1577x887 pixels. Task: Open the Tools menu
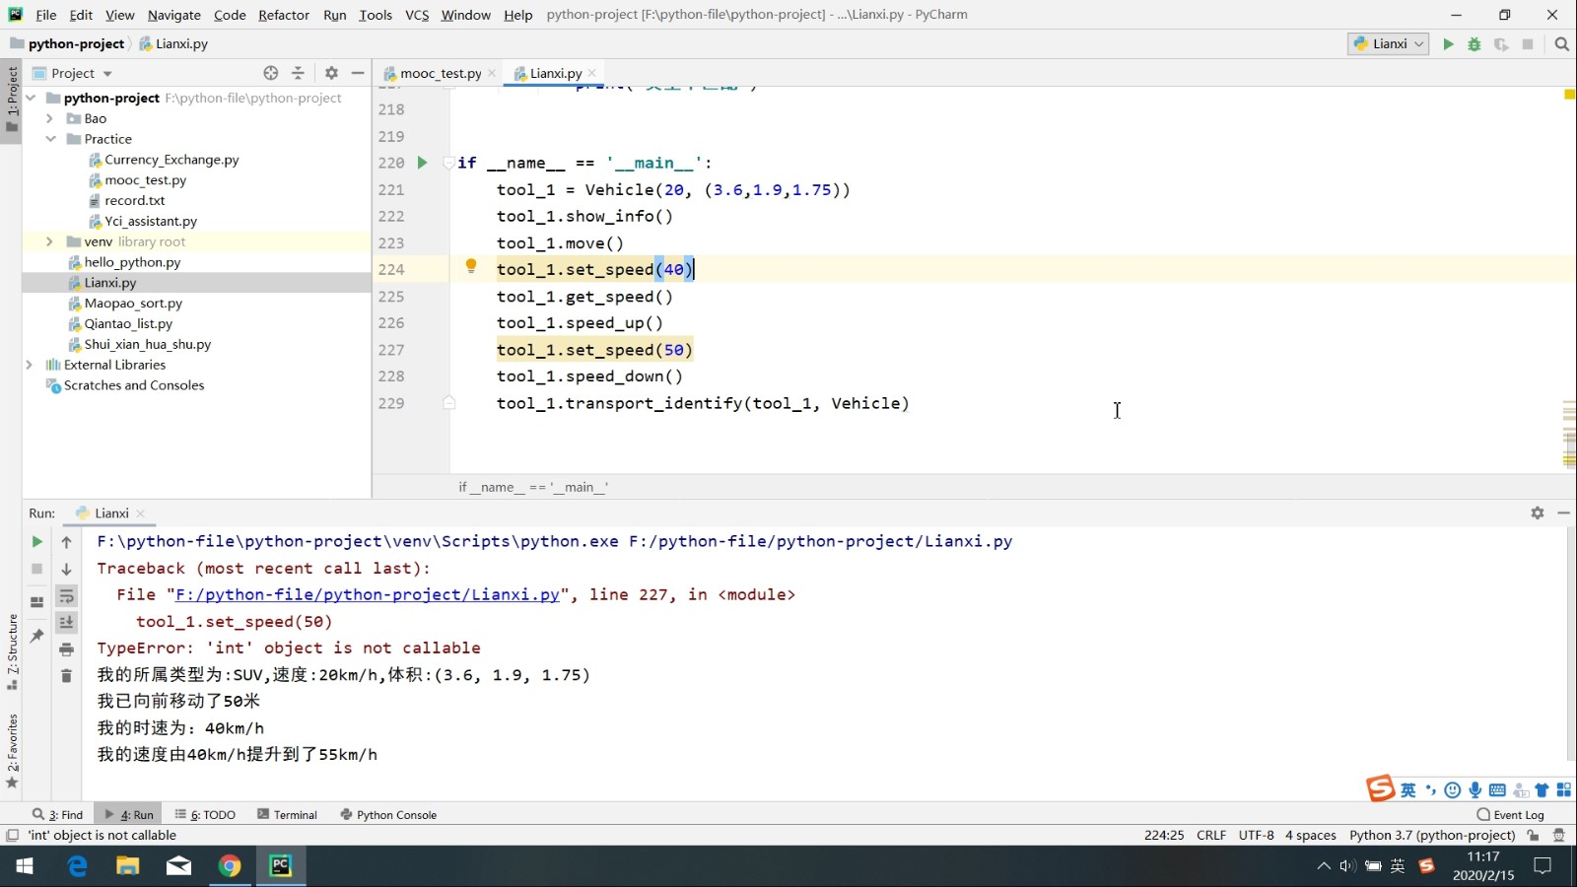[376, 15]
